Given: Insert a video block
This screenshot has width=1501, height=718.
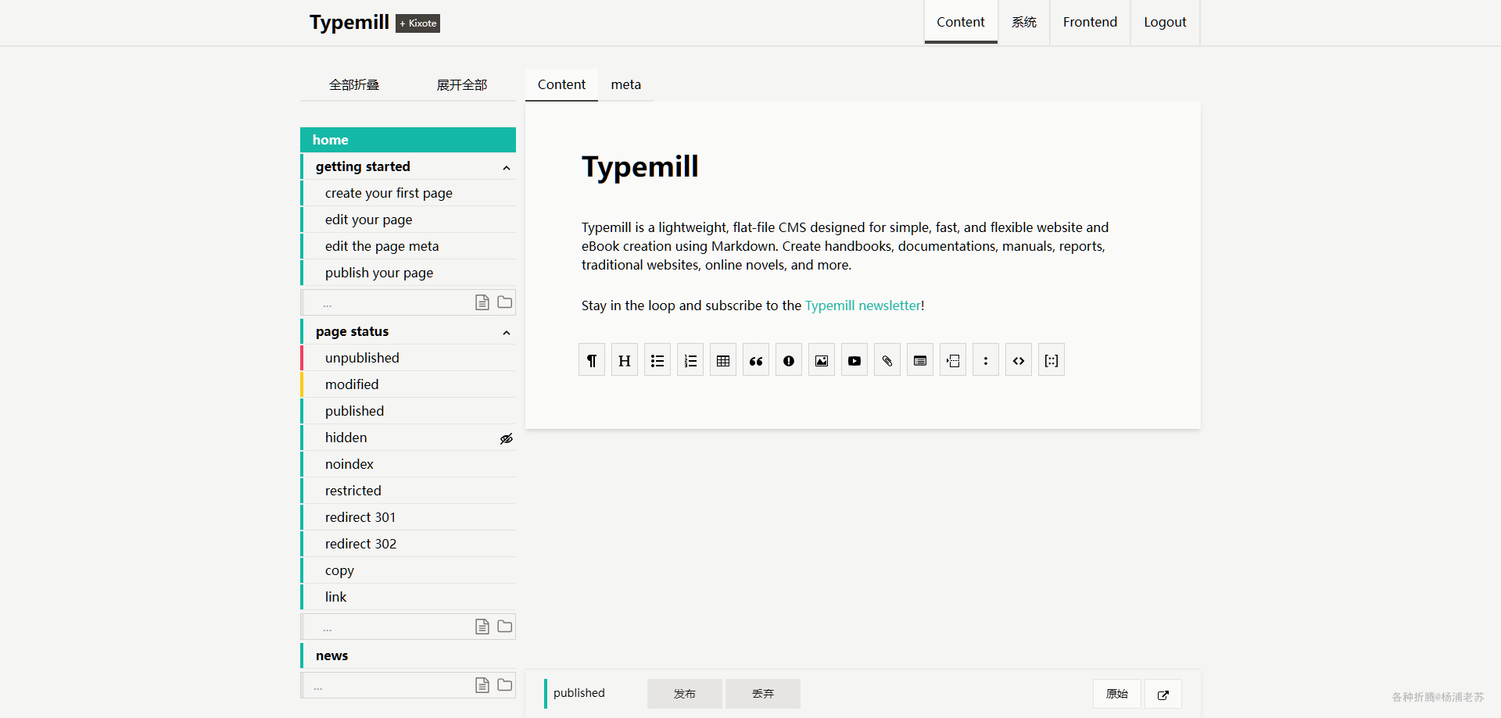Looking at the screenshot, I should 854,360.
